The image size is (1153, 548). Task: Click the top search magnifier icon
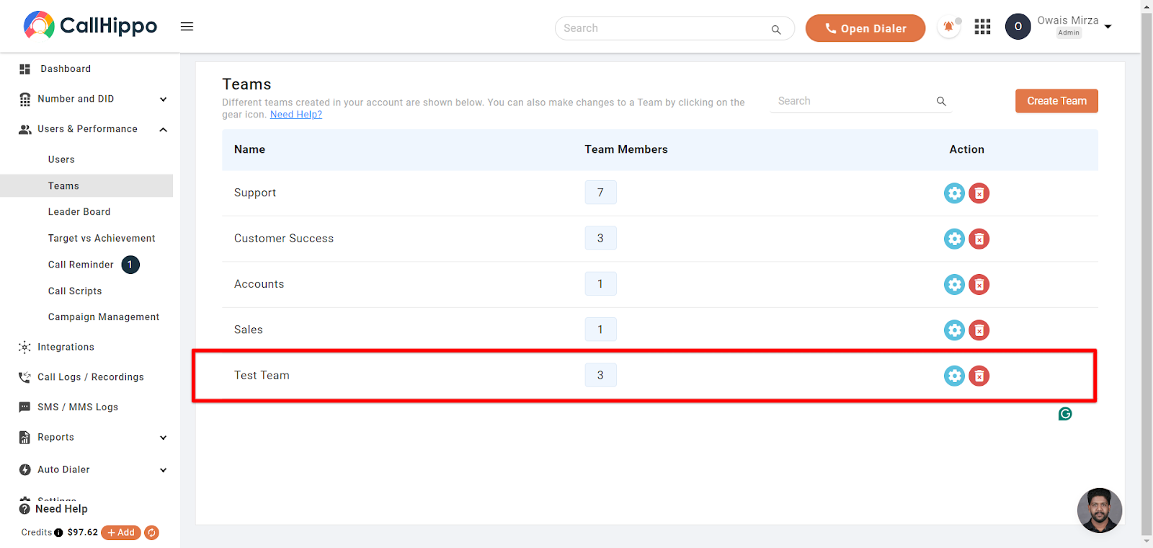[776, 30]
